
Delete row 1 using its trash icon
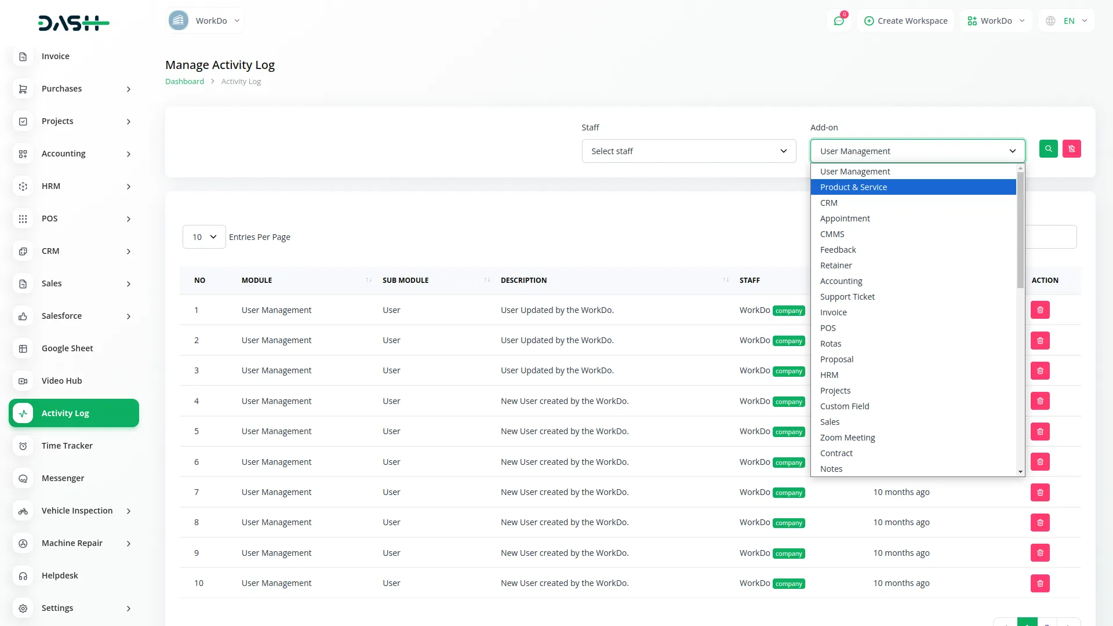click(1040, 310)
